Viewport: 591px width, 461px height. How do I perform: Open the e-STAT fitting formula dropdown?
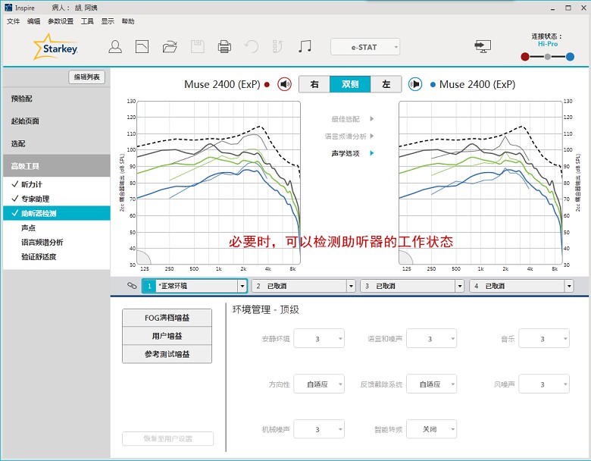click(x=365, y=47)
